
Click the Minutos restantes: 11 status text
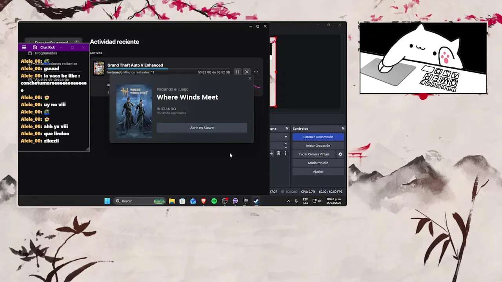(138, 72)
